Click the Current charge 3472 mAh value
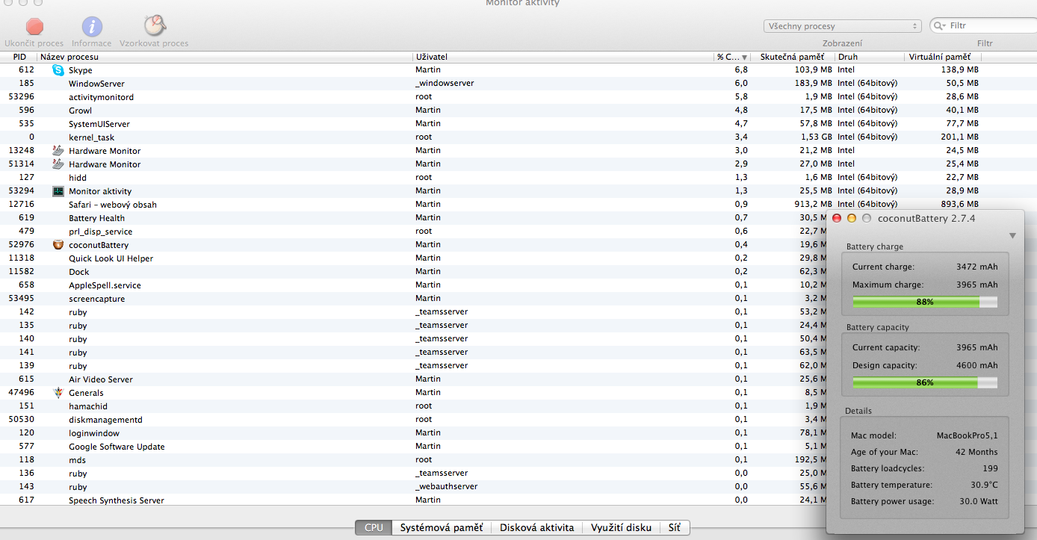This screenshot has height=540, width=1037. 976,267
